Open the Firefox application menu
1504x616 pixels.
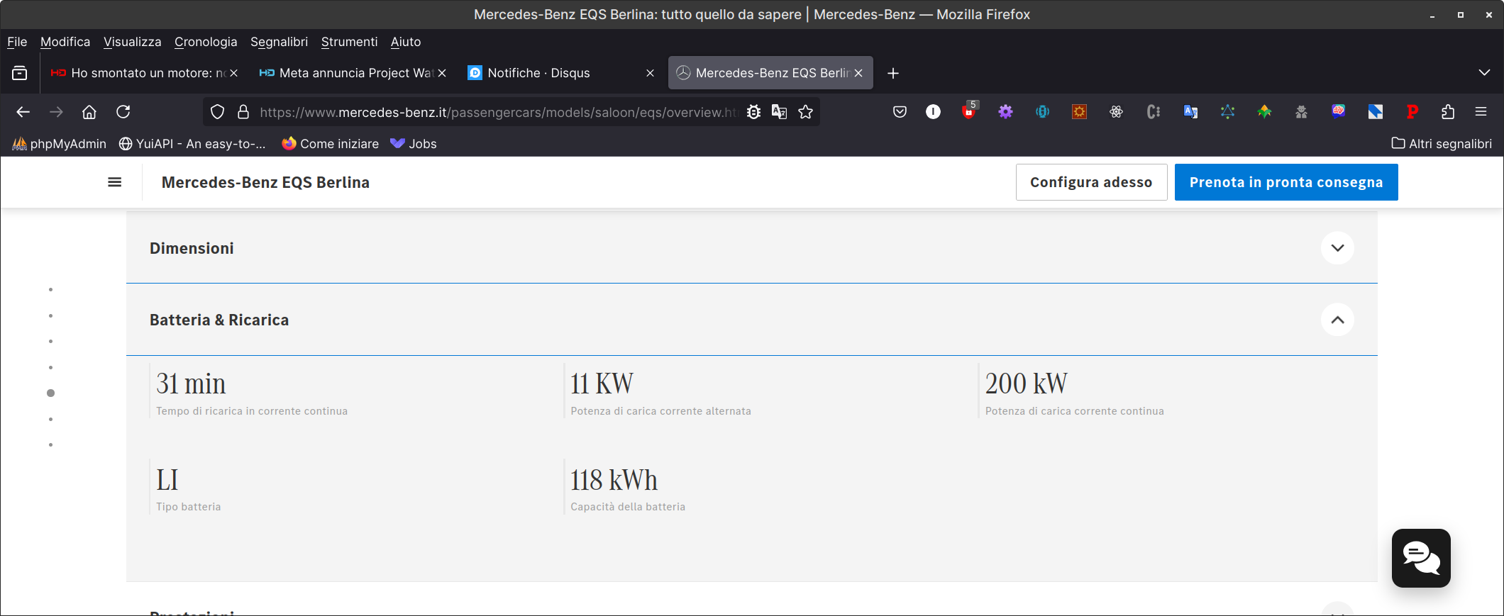click(x=1481, y=111)
